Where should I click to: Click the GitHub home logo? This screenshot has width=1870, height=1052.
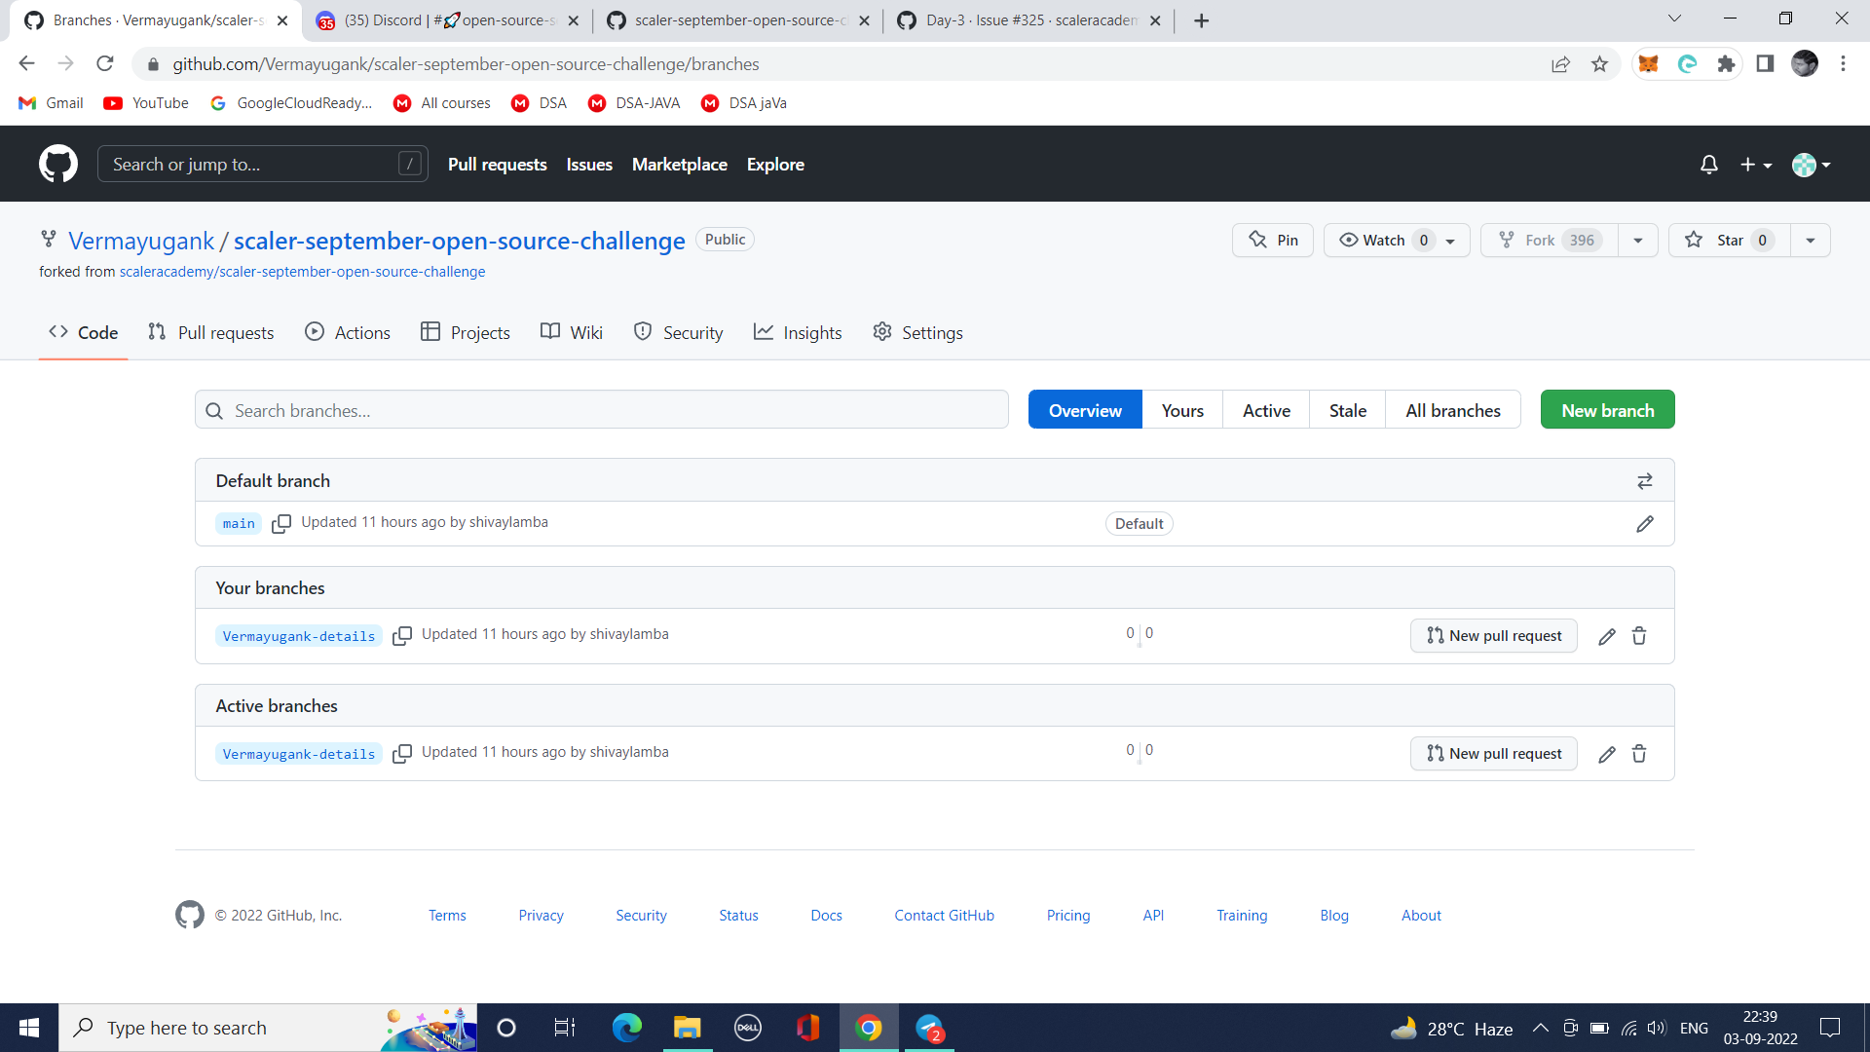tap(57, 164)
